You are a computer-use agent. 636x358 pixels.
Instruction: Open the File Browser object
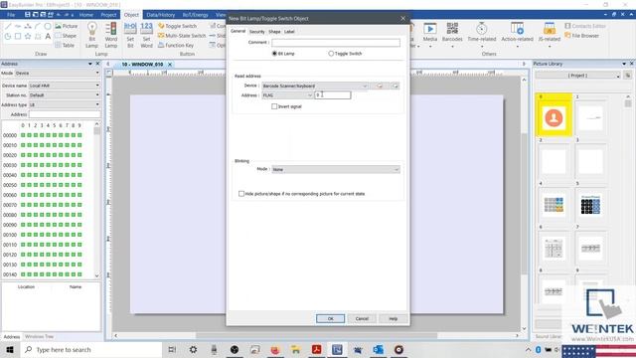[x=581, y=36]
